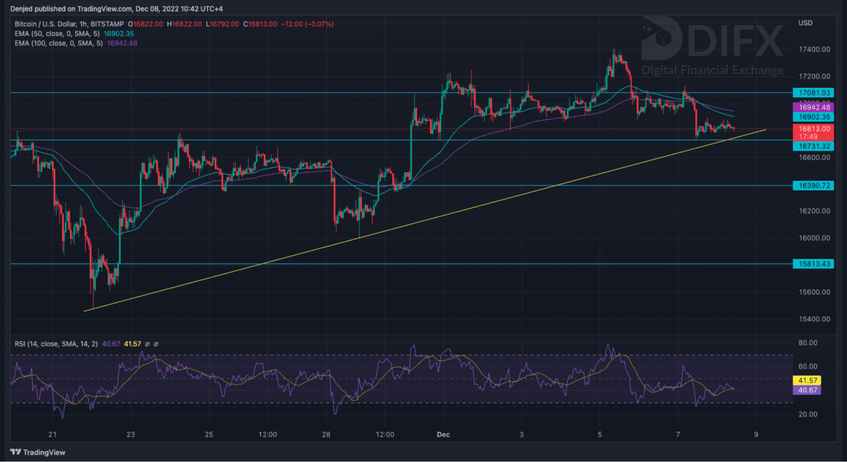Click the second ∅ symbol in RSI legend
This screenshot has width=847, height=462.
coord(156,344)
